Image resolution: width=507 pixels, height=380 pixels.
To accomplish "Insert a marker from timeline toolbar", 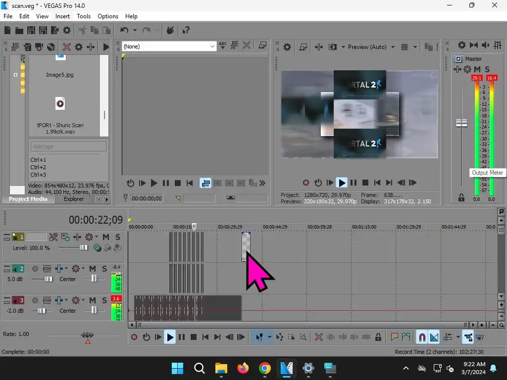I will pos(394,337).
